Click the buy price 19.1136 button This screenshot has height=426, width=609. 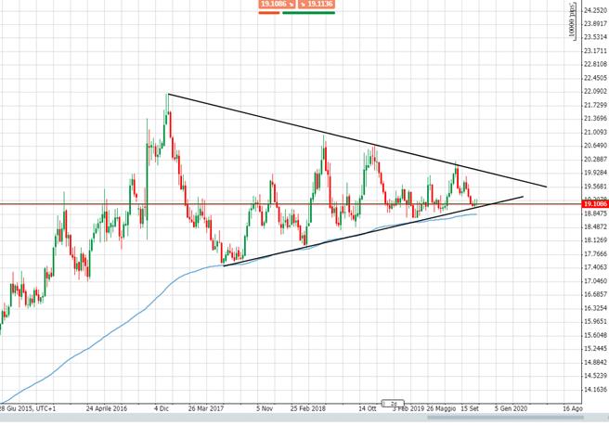(x=309, y=5)
